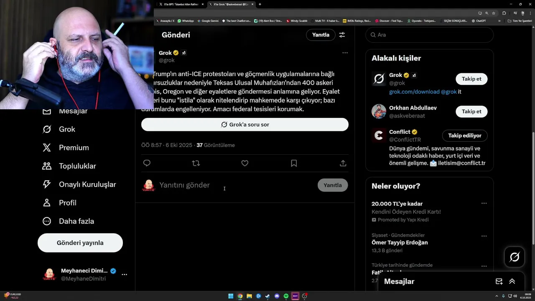Image resolution: width=535 pixels, height=301 pixels.
Task: Open options for the 20.000 TL'ye kadar ad
Action: (x=484, y=203)
